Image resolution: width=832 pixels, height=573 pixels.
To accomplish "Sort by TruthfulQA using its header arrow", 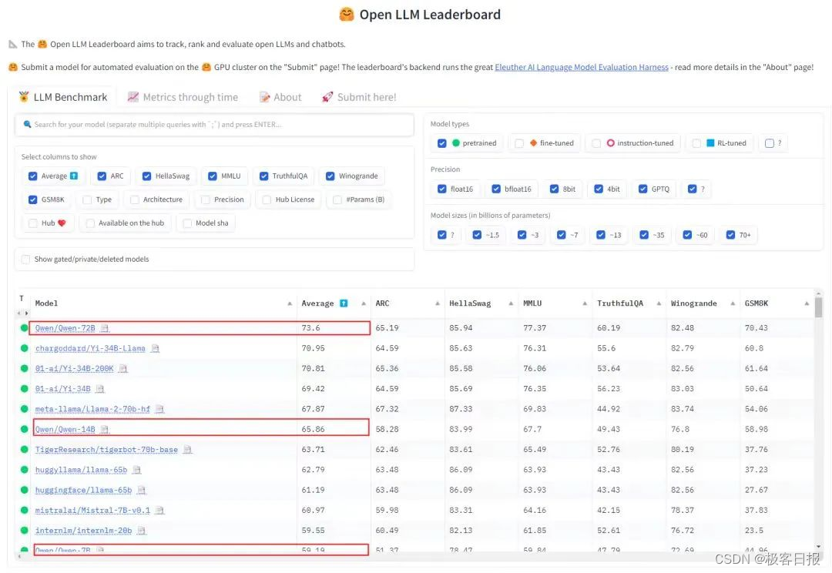I will (659, 303).
